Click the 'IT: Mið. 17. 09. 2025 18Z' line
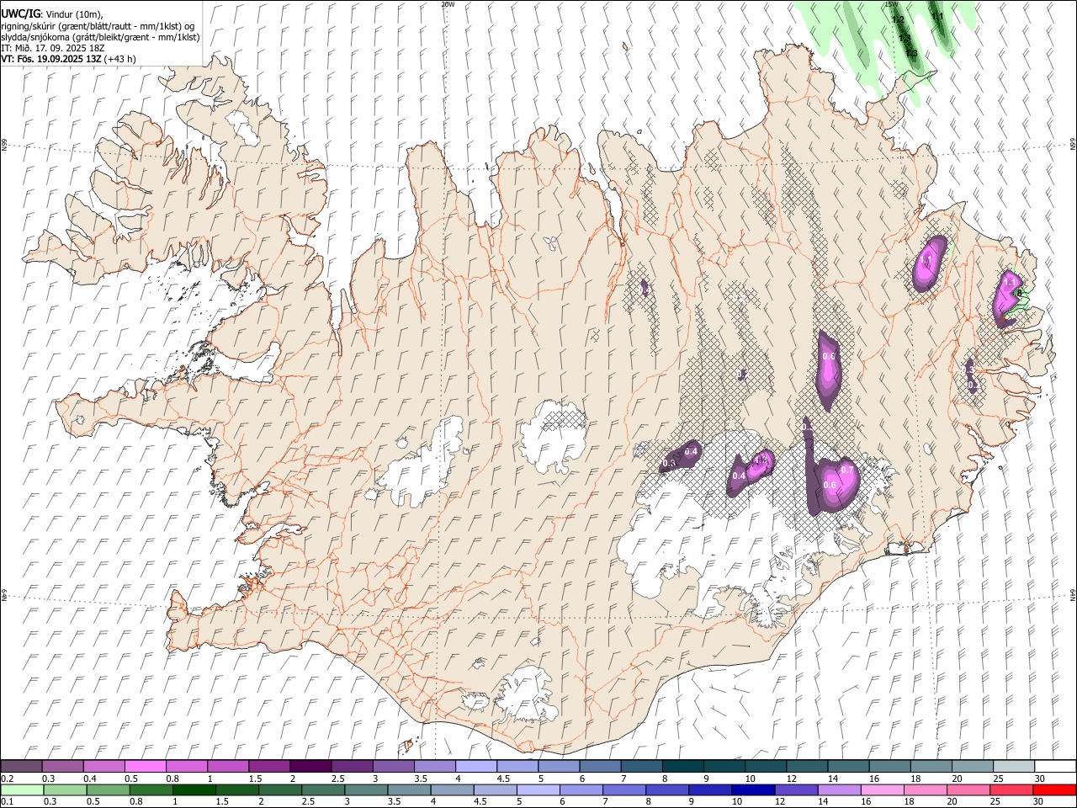 [52, 48]
